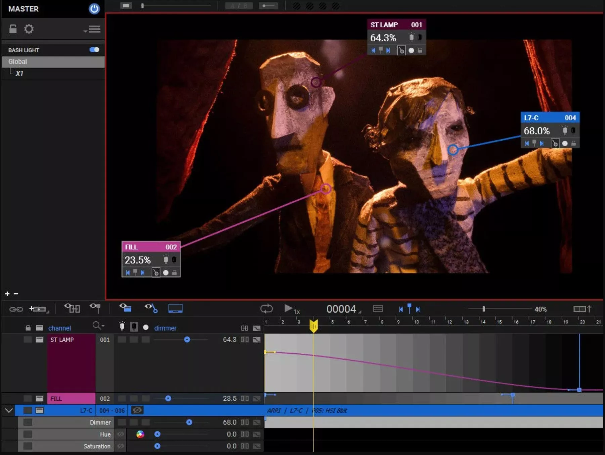Toggle the loop playback icon
The height and width of the screenshot is (455, 605).
[266, 309]
